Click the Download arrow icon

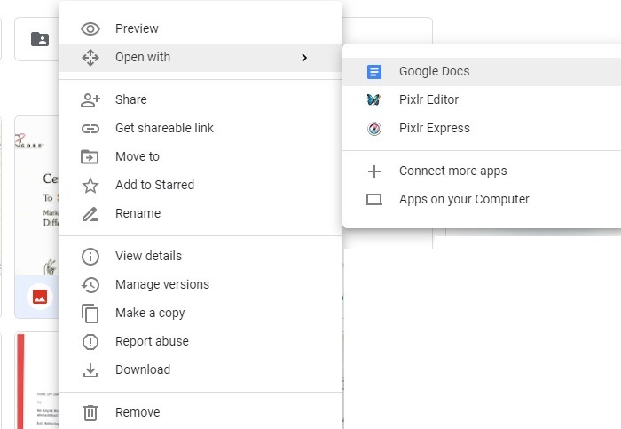coord(90,370)
